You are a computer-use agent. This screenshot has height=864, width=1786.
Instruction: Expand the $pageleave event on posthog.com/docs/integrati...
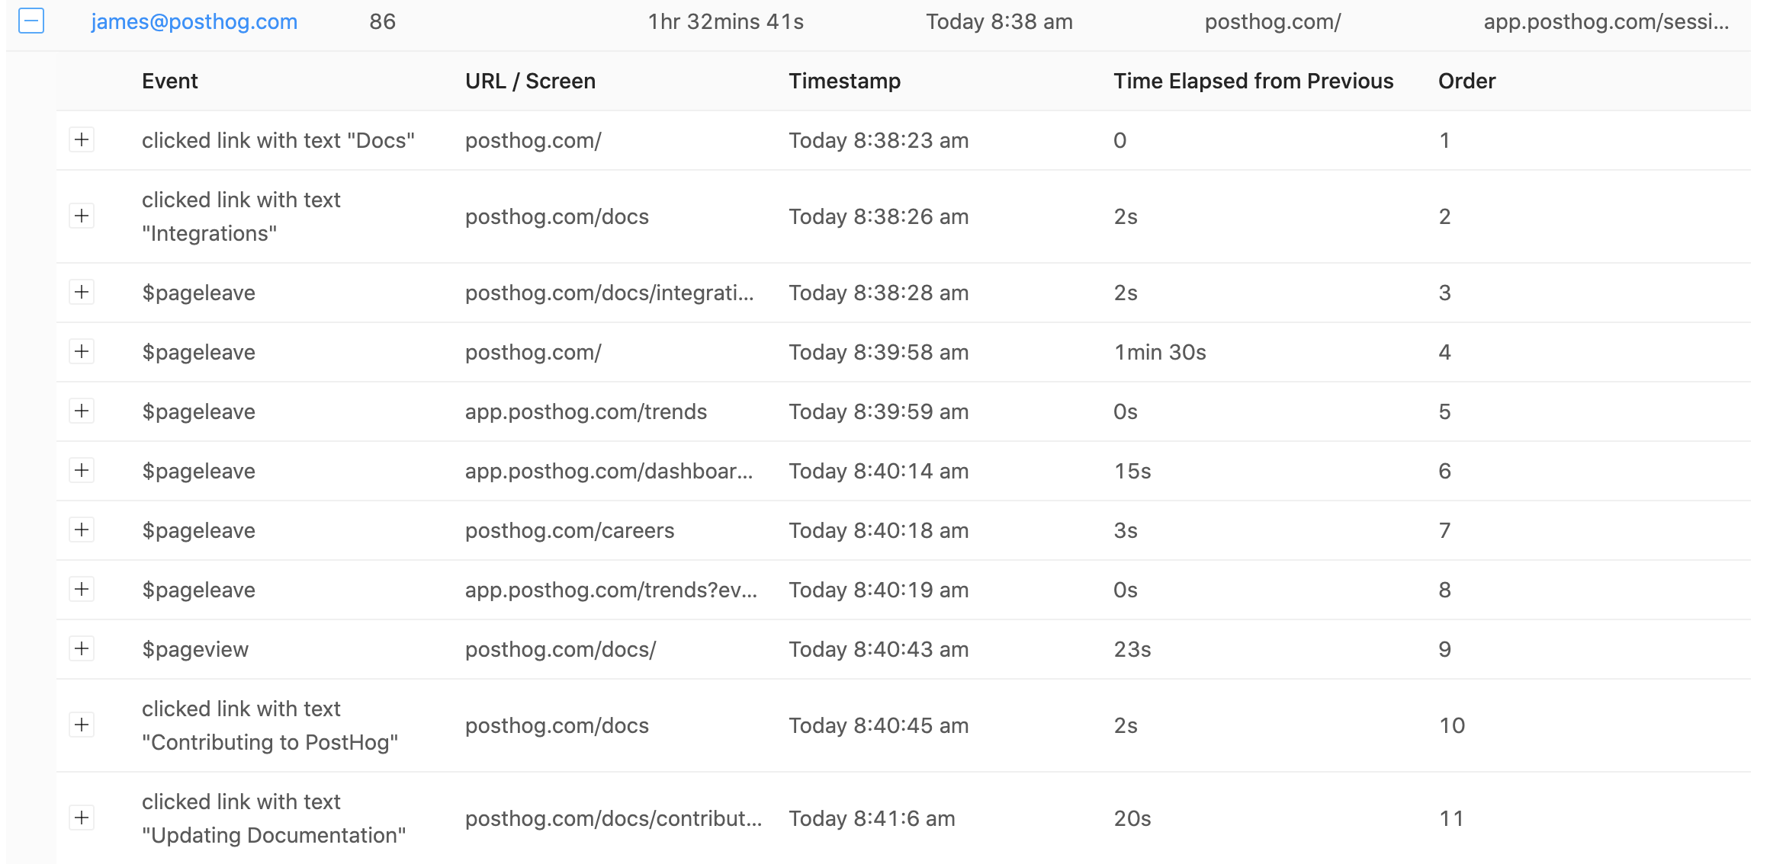point(82,293)
